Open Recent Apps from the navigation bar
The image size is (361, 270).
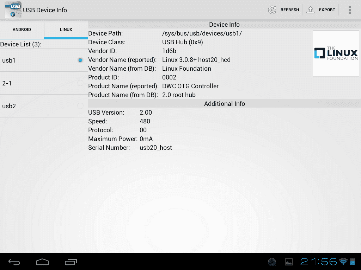click(x=71, y=262)
